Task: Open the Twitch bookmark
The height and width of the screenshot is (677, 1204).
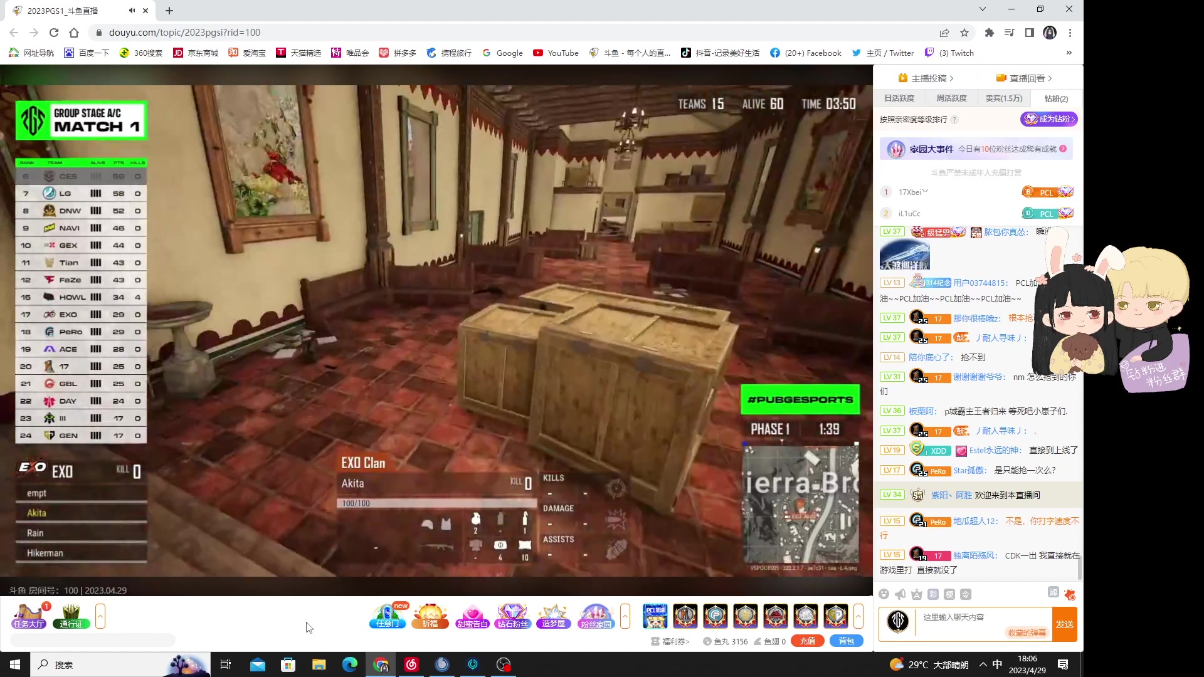Action: click(x=949, y=53)
